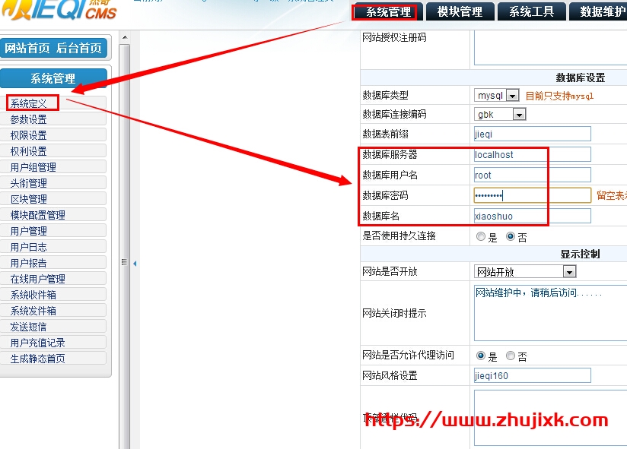Switch to the 模块管理 tab
The height and width of the screenshot is (449, 627).
(460, 11)
